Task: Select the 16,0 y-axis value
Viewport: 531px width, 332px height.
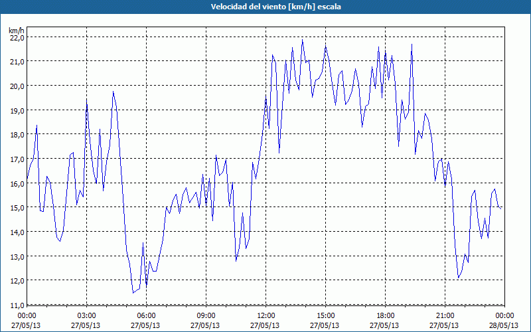Action: click(17, 183)
